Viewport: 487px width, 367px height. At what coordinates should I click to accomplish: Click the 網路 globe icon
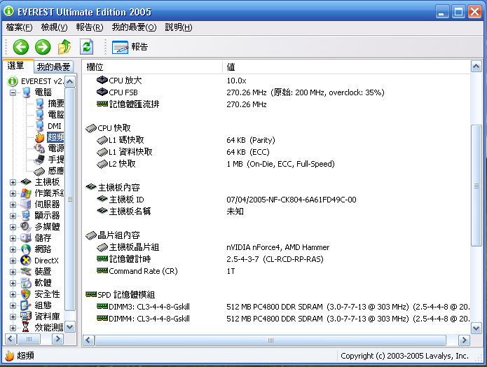pyautogui.click(x=26, y=249)
